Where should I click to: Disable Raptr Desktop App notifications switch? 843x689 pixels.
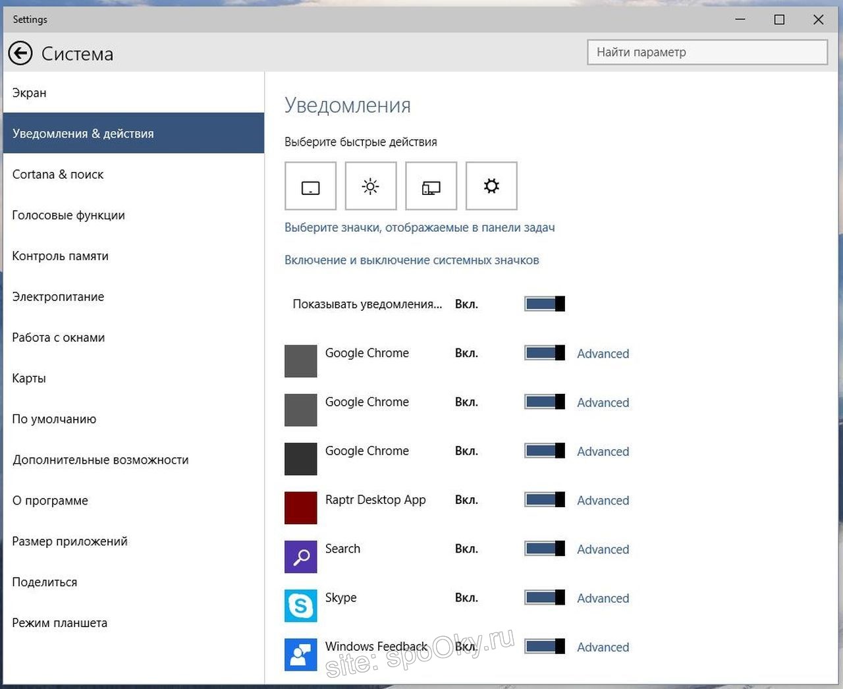pyautogui.click(x=545, y=499)
